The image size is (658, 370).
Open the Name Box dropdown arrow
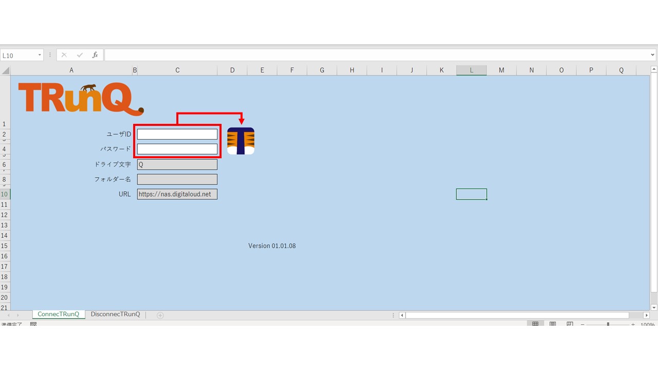tap(40, 55)
